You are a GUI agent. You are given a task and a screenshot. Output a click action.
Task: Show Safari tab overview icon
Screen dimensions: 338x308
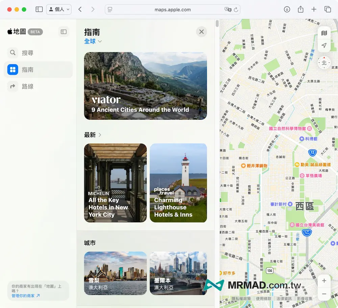tap(328, 9)
